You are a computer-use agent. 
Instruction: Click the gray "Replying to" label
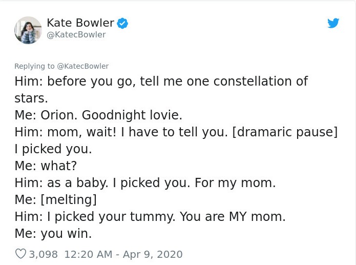click(34, 66)
